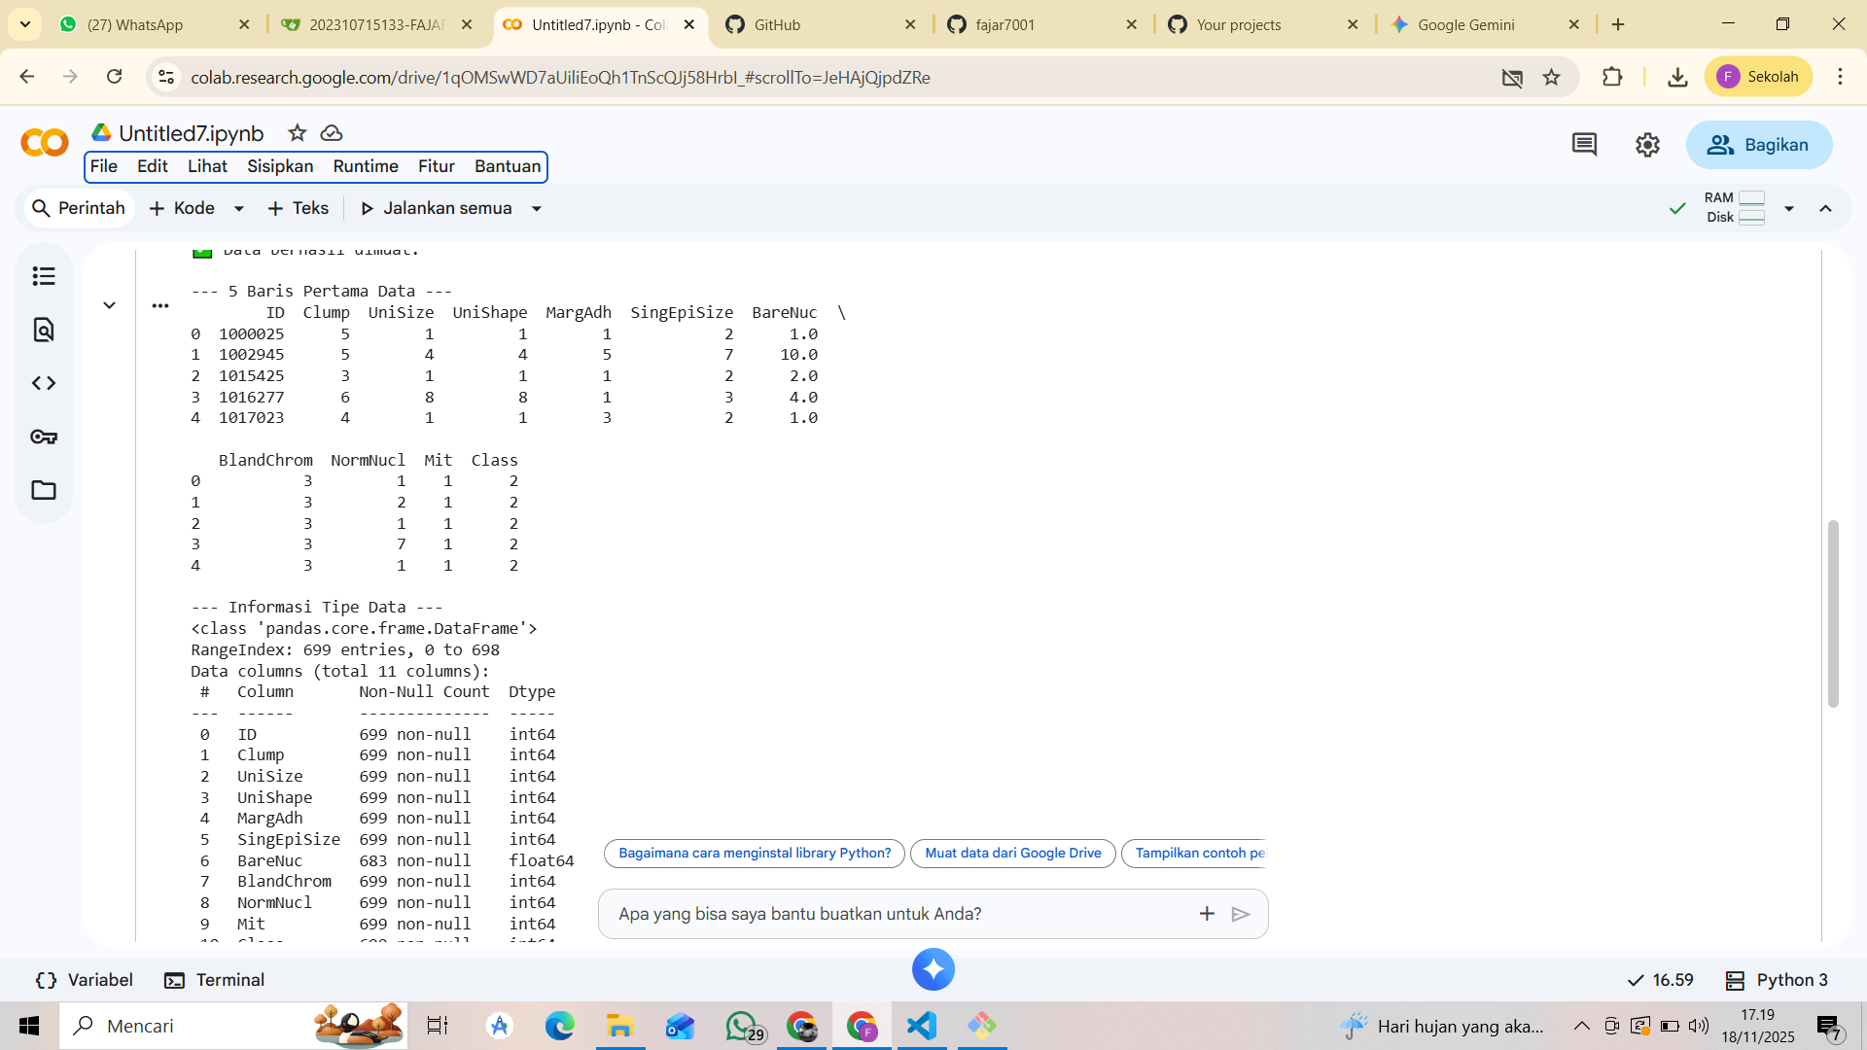Open the Runtime menu
The width and height of the screenshot is (1867, 1050).
click(x=365, y=166)
